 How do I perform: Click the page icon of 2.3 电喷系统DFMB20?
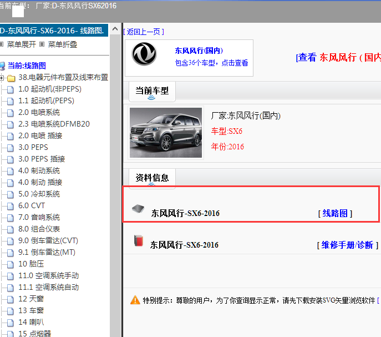pos(11,124)
